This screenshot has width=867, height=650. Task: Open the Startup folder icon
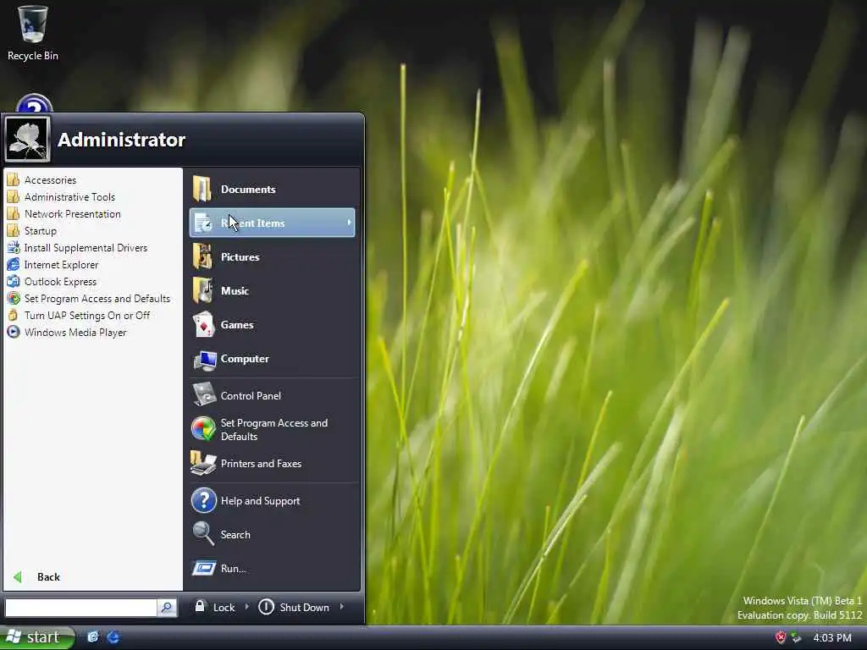14,231
